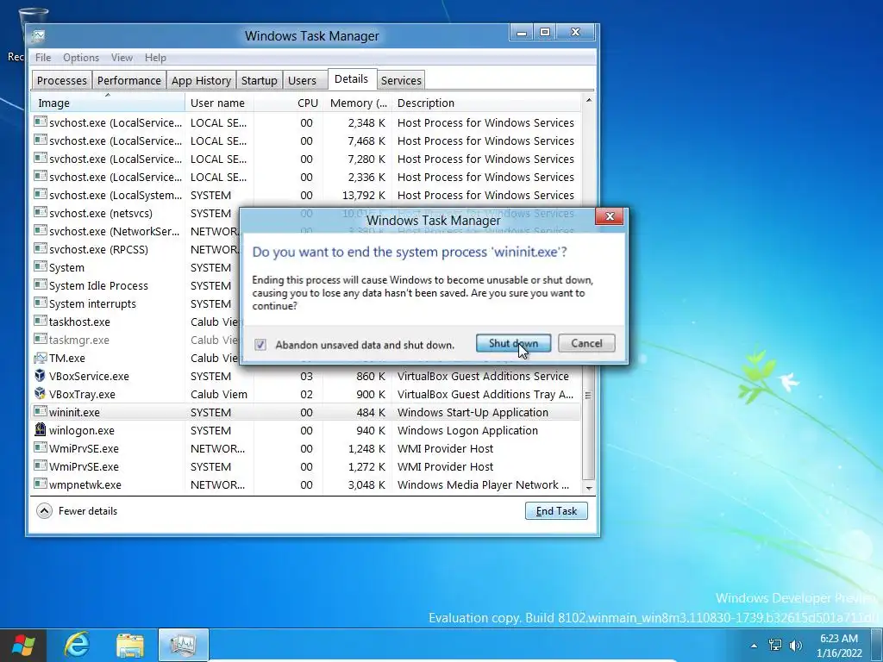
Task: Click the End Task button
Action: pyautogui.click(x=556, y=510)
